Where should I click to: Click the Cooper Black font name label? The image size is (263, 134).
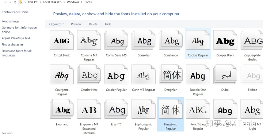click(225, 55)
